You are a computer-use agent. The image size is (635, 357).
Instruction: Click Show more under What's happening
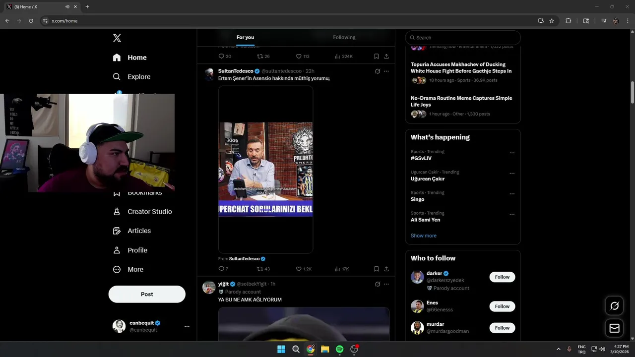(424, 236)
